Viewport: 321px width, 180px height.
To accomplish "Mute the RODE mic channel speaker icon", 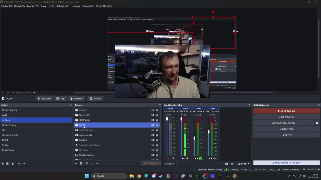I will (183, 158).
